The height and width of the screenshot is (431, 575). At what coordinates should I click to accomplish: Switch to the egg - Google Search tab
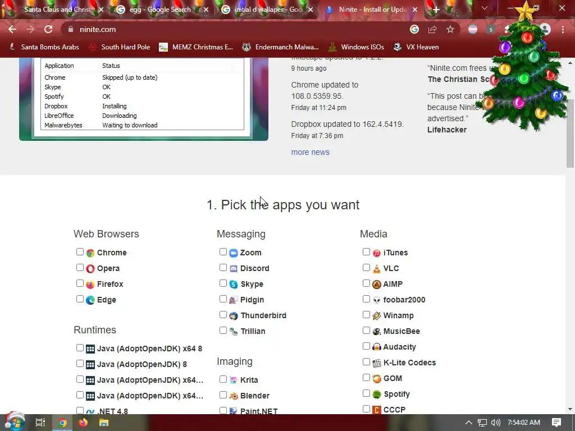[160, 10]
